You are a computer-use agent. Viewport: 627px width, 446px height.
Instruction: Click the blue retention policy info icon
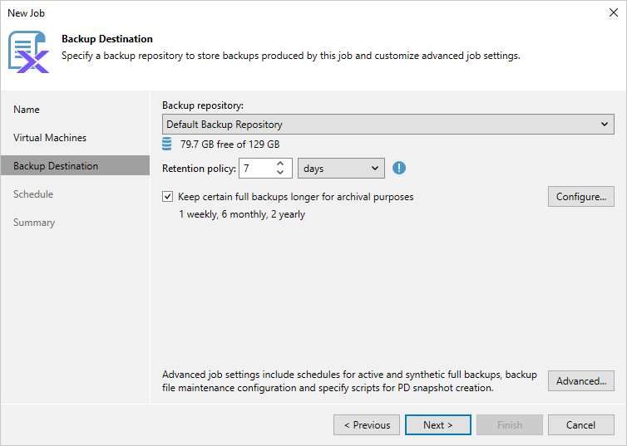[399, 169]
